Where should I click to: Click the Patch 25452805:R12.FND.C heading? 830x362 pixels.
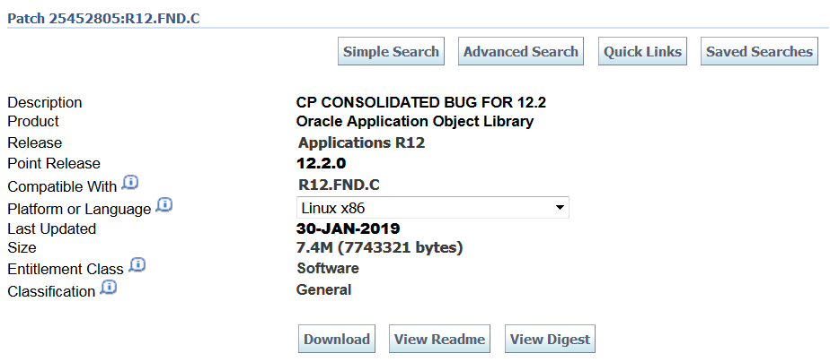(103, 18)
